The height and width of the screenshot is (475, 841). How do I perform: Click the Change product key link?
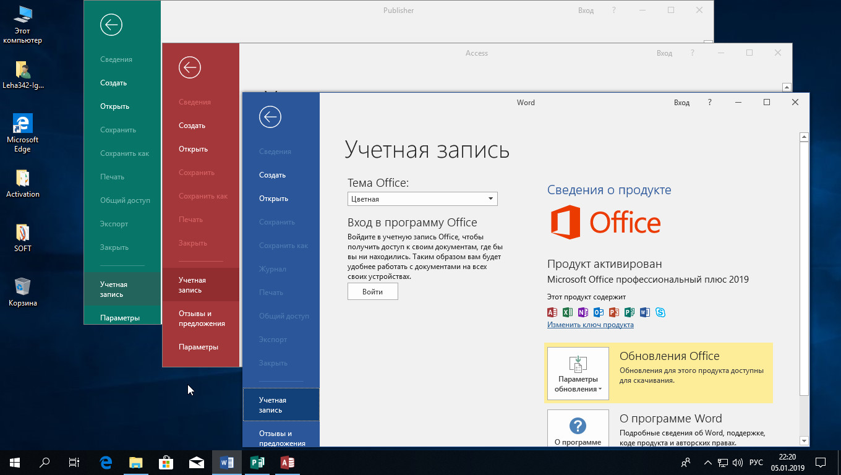click(590, 325)
